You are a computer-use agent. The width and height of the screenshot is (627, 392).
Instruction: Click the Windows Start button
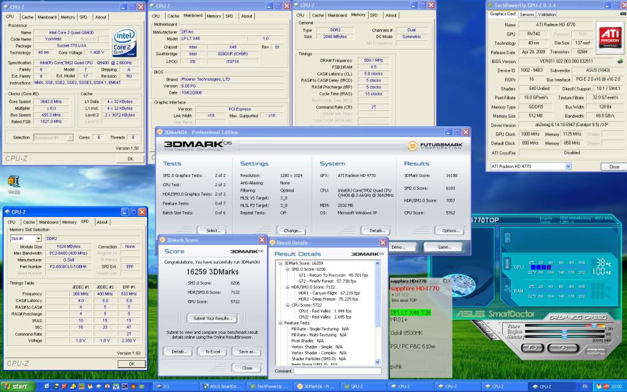(17, 386)
